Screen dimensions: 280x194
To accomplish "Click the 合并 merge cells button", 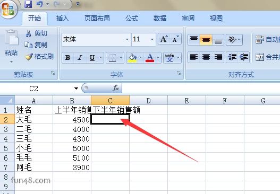I will (x=267, y=57).
